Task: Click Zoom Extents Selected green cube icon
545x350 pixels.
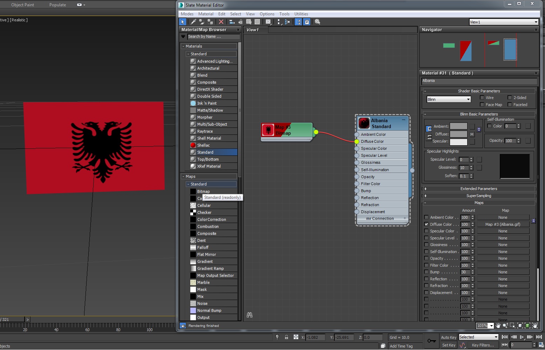Action: coord(527,325)
